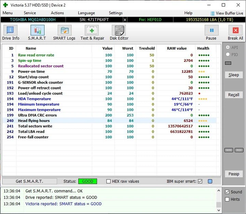Click the Passp button
Screen dimensions: 246x214
[234, 174]
